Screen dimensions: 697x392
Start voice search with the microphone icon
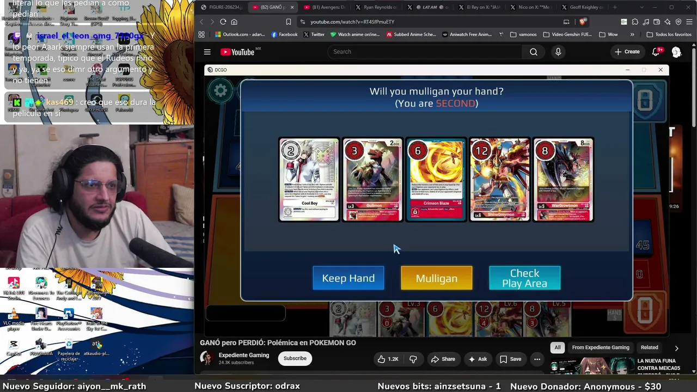coord(558,52)
